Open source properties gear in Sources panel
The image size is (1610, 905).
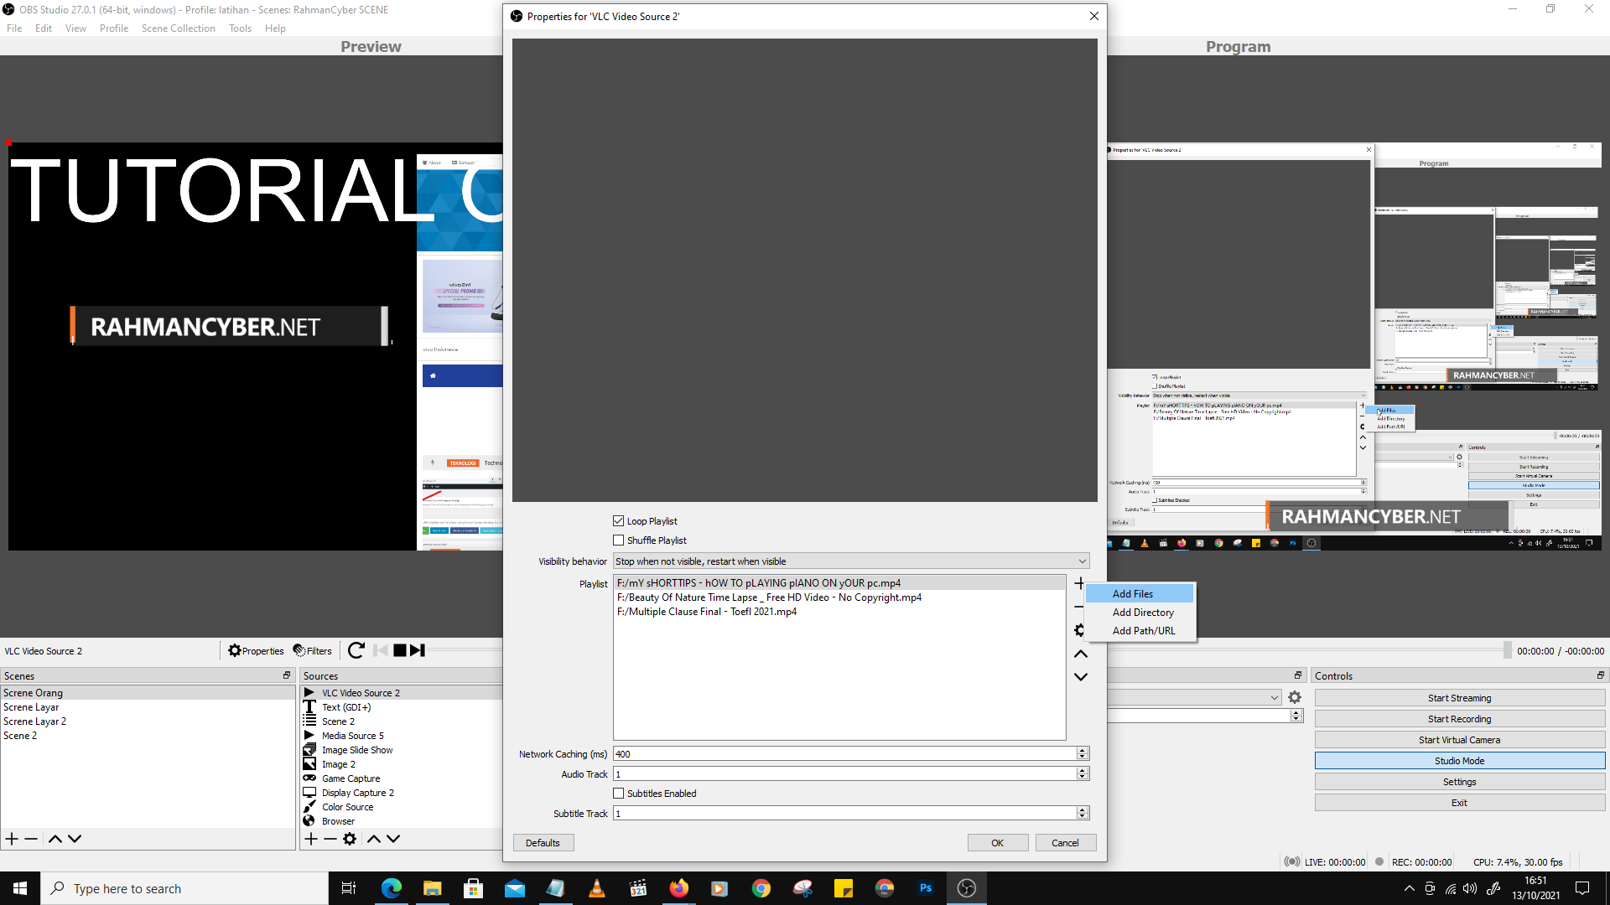click(350, 839)
